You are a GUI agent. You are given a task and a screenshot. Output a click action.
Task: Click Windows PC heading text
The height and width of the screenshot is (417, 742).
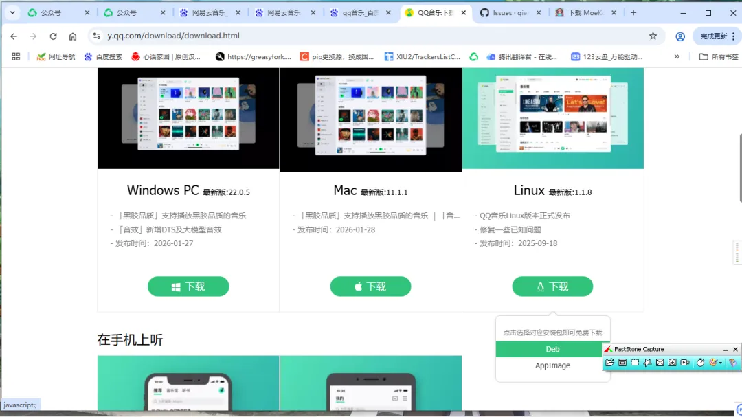click(x=163, y=190)
